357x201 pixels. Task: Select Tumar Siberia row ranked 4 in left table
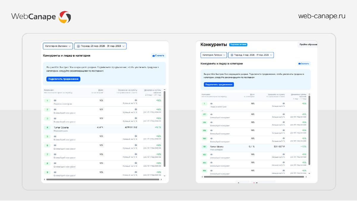(x=103, y=129)
